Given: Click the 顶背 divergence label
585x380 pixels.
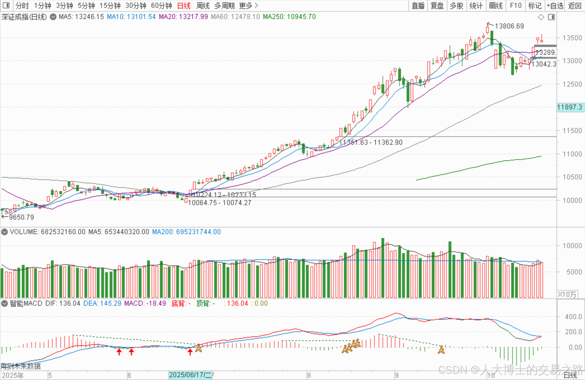Looking at the screenshot, I should point(205,303).
